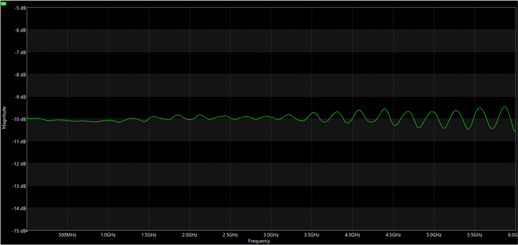Click the -13 dB axis label
Viewport: 518px width, 245px height.
[19, 186]
